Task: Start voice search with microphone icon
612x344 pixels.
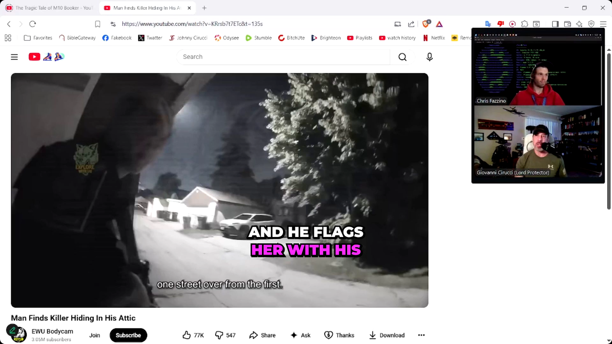Action: tap(429, 57)
